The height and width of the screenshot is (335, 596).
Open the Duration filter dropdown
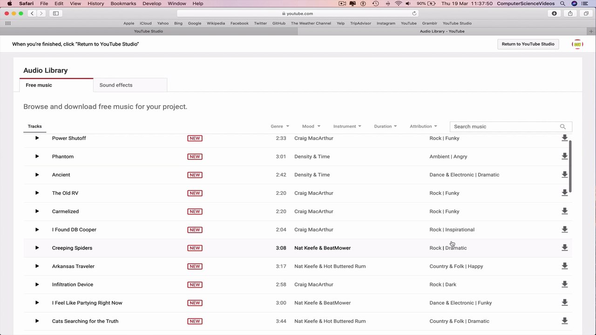386,126
